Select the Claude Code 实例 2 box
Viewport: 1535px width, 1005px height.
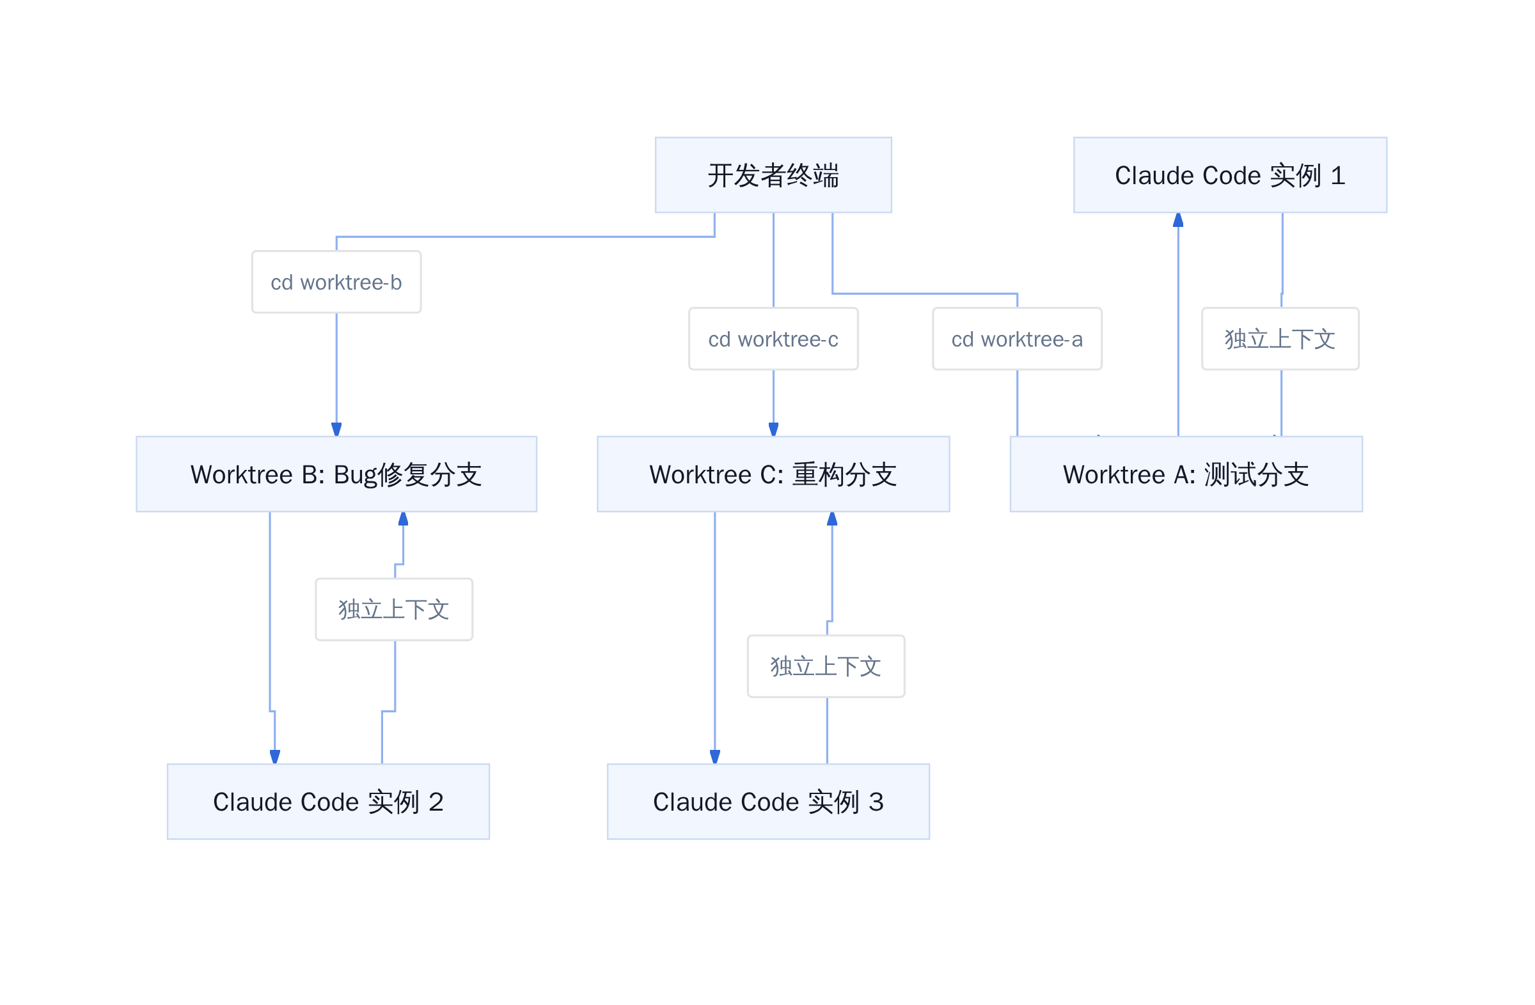(x=328, y=801)
